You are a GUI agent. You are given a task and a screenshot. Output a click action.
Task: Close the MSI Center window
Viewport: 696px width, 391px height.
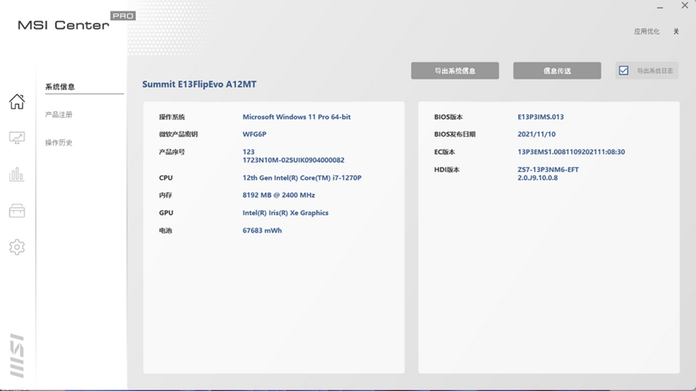(x=685, y=6)
